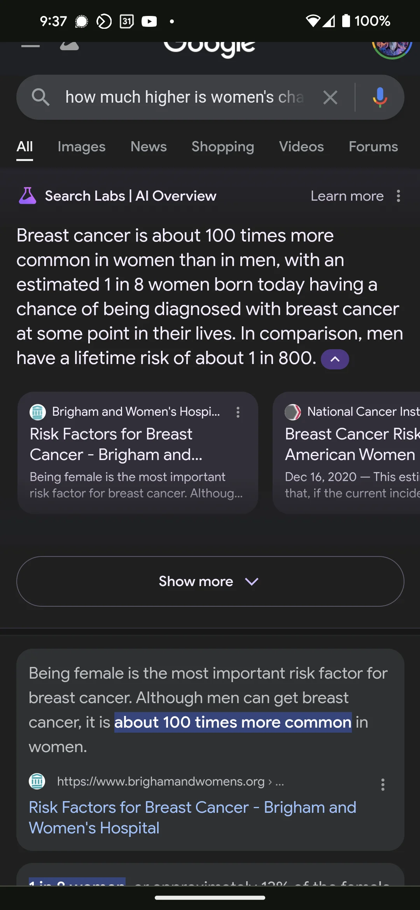Screen dimensions: 420x910
Task: Open Risk Factors for Breast Cancer result link
Action: 192,817
